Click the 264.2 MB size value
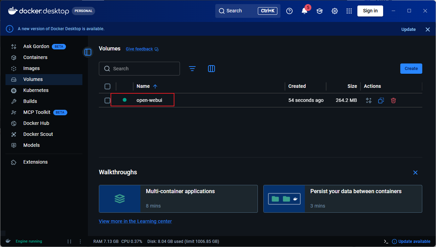The width and height of the screenshot is (436, 247). click(x=346, y=100)
